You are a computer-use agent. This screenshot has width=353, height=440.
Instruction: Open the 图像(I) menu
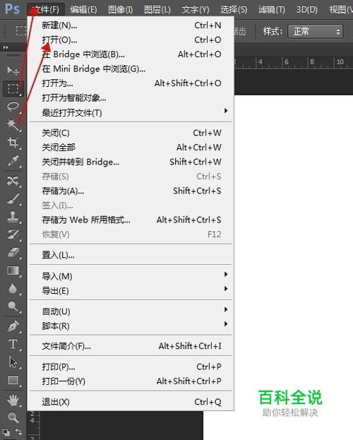121,10
